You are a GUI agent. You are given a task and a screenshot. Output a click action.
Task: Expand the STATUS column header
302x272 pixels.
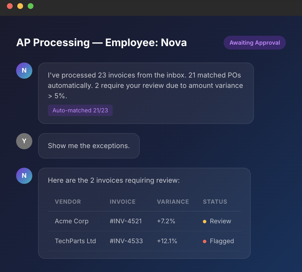click(x=215, y=202)
